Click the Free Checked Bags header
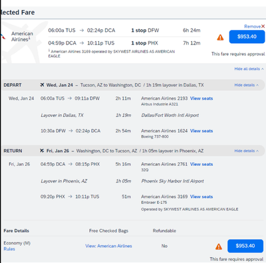Screen dimensions: 266x263 [x=108, y=230]
